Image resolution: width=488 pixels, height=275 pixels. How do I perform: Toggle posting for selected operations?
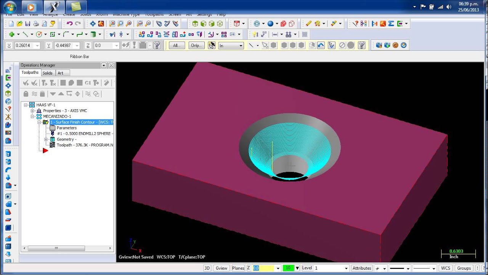(42, 94)
